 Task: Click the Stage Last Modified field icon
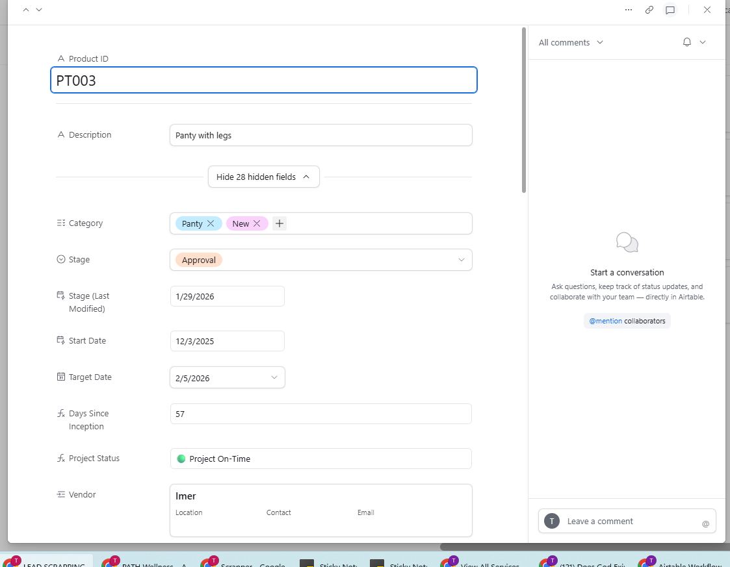pos(61,296)
